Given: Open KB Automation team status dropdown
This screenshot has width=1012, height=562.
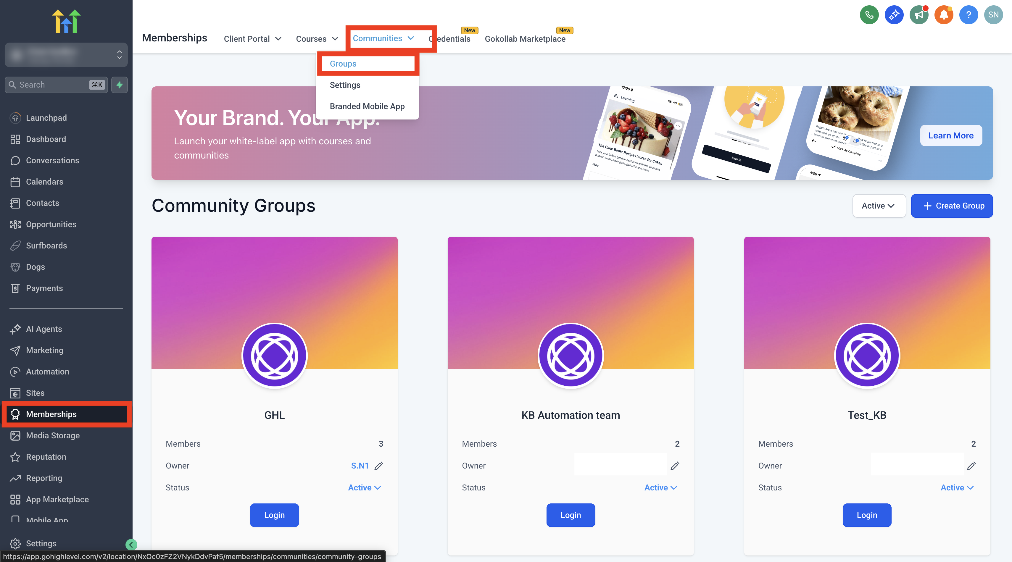Looking at the screenshot, I should tap(661, 487).
